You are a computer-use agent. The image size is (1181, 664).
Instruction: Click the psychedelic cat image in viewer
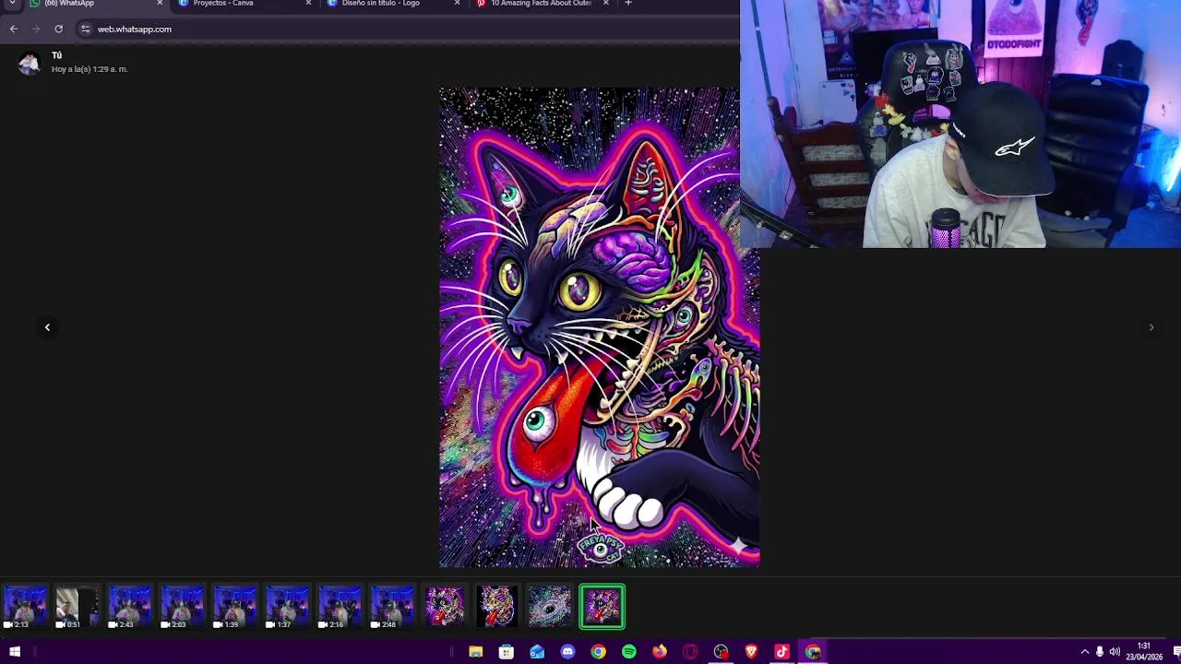tap(599, 327)
